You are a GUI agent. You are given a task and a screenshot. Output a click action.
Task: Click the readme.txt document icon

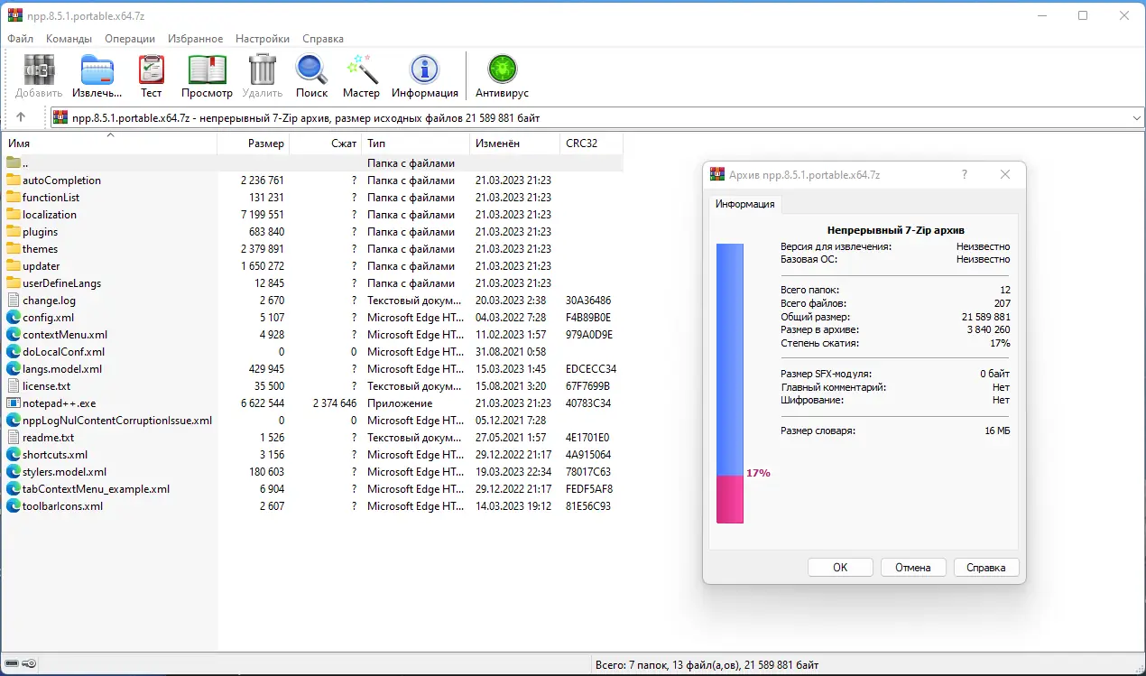(14, 437)
